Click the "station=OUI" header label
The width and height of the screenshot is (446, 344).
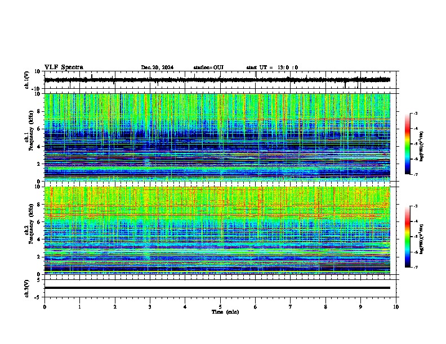tap(208, 67)
